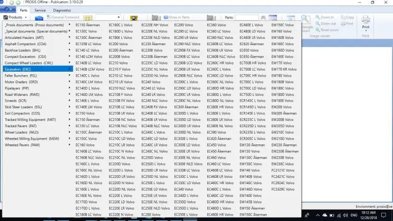This screenshot has width=393, height=221.
Task: Open the Products dropdown menu
Action: pos(15,17)
